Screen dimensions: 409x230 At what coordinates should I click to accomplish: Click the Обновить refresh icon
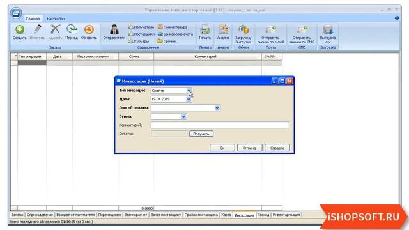89,29
